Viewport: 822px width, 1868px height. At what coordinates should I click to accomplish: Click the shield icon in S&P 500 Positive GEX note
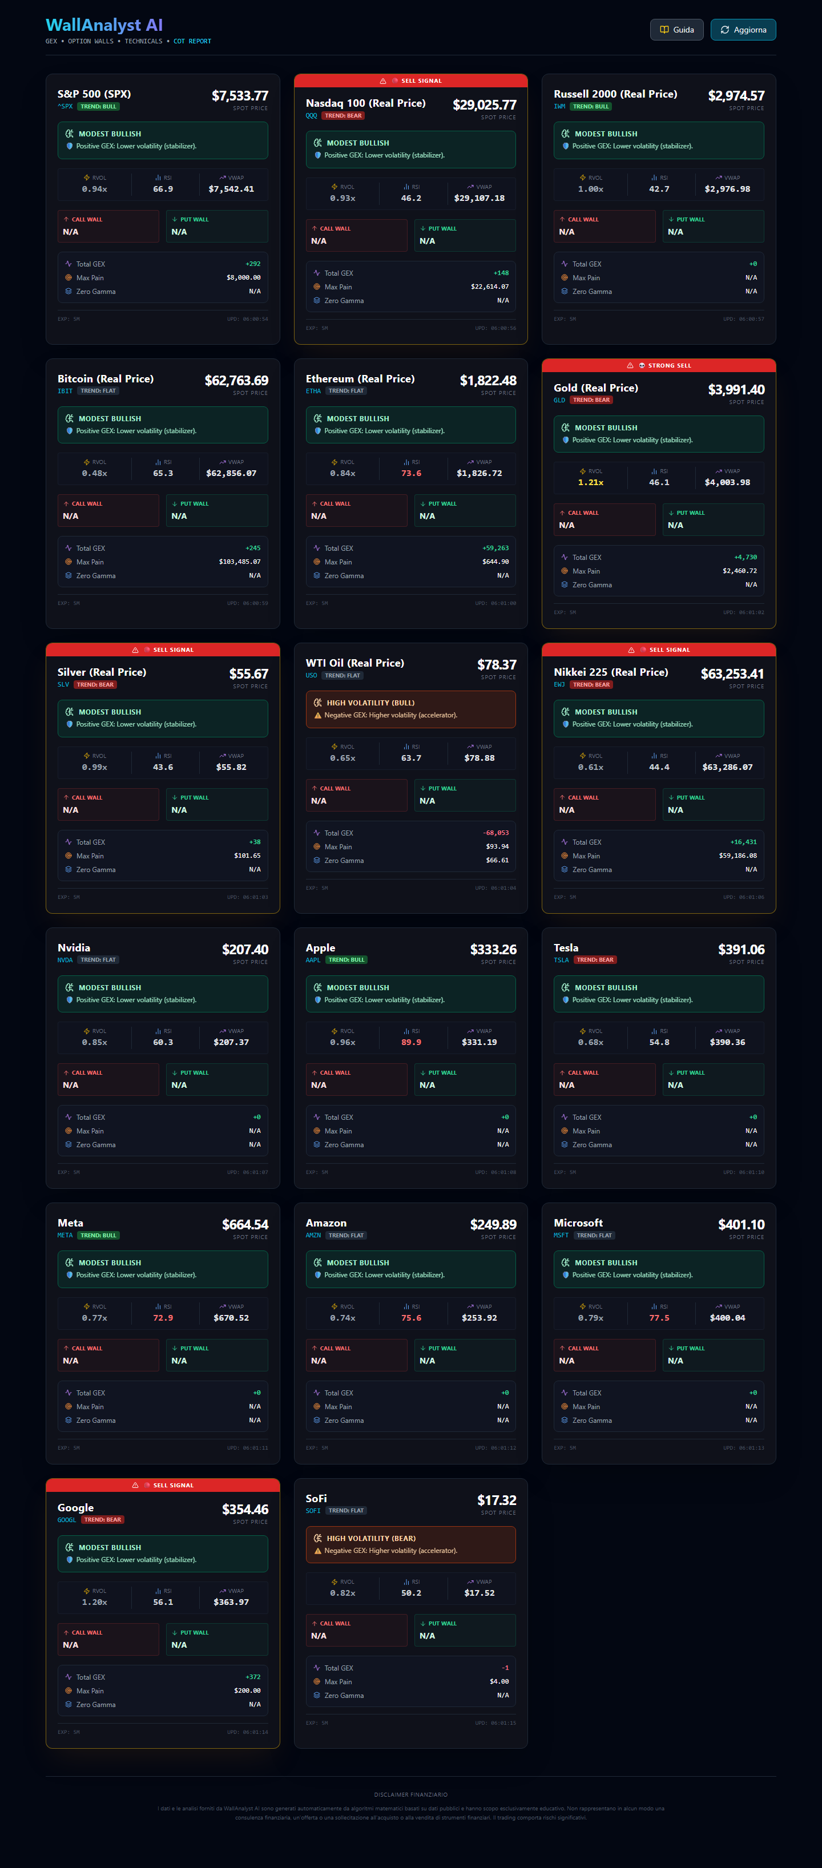[x=70, y=146]
